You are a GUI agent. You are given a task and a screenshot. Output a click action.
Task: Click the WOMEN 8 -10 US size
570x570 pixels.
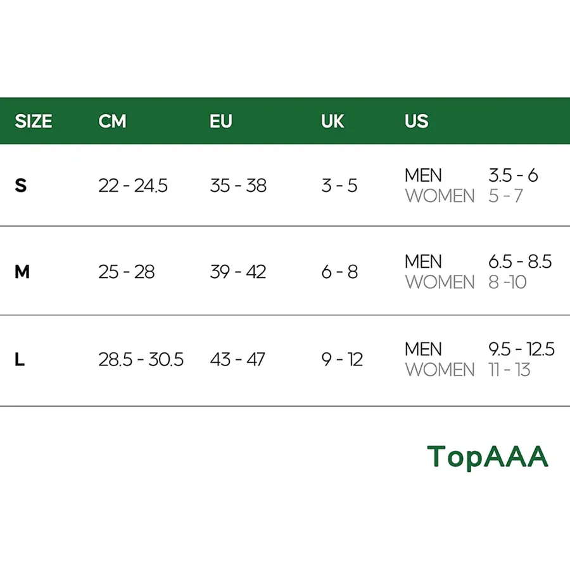465,282
